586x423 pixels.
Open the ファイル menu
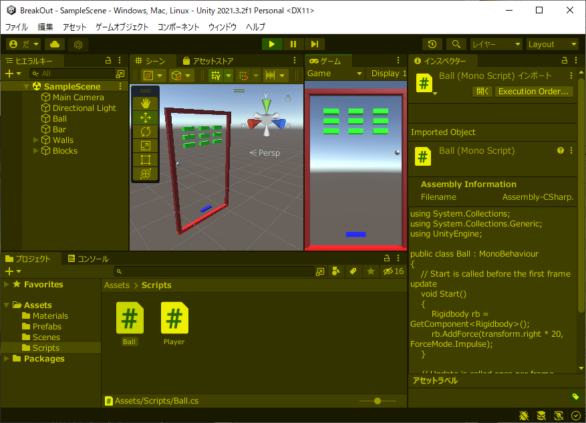pos(16,27)
